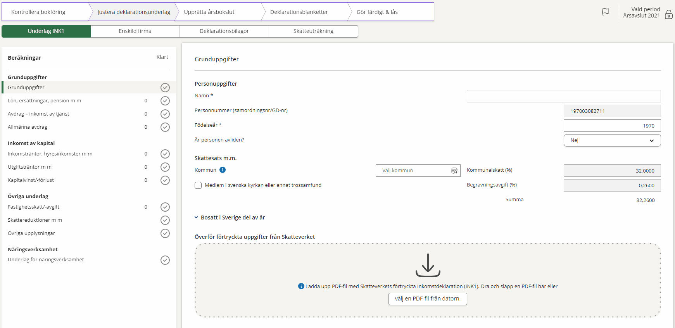Open the Är personen avliden dropdown
The image size is (675, 328).
click(612, 140)
